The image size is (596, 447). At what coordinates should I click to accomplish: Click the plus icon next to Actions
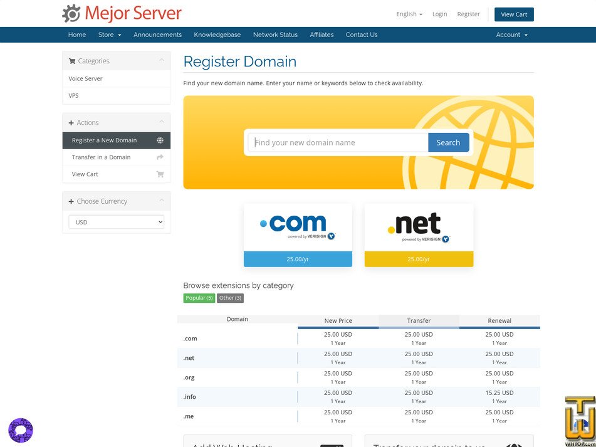point(71,123)
